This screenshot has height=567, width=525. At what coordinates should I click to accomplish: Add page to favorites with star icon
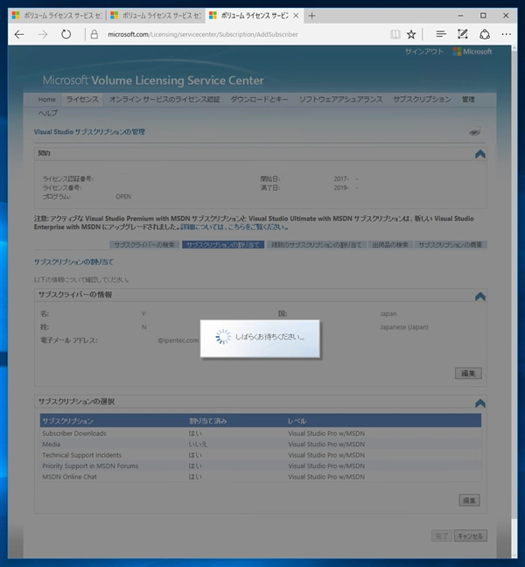pos(411,34)
